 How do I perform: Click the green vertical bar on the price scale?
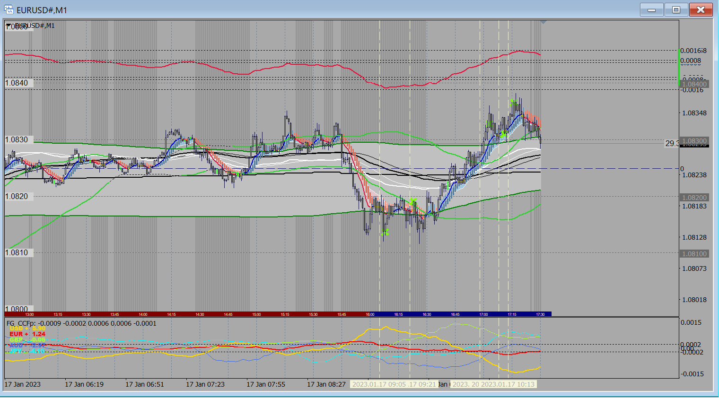click(679, 67)
